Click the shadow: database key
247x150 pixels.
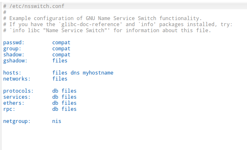click(x=12, y=55)
